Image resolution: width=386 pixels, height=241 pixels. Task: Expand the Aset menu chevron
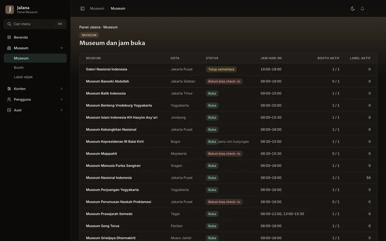point(62,110)
